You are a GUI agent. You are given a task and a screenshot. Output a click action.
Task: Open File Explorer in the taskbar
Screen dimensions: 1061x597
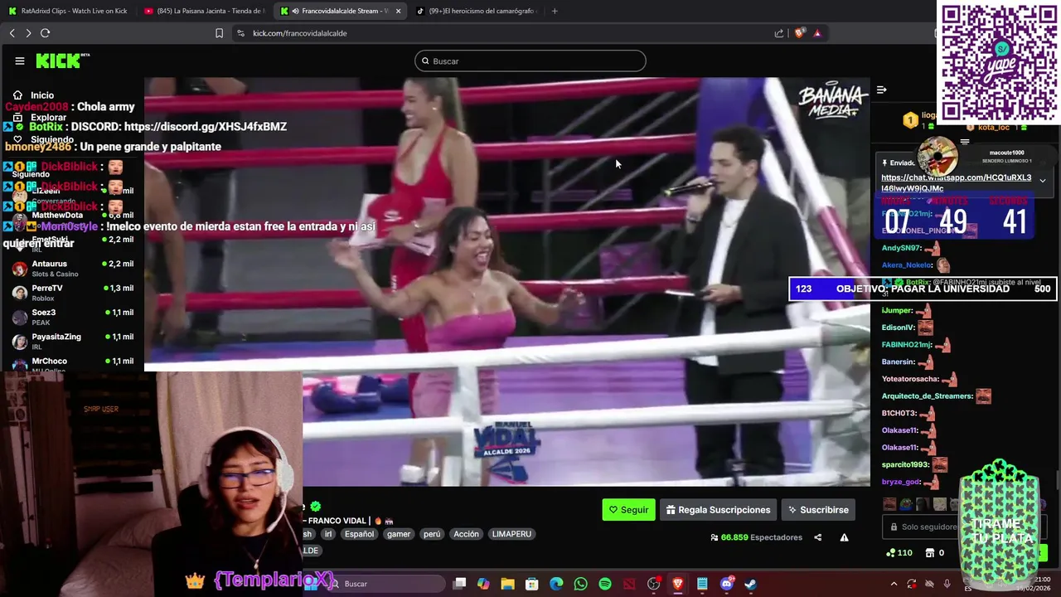click(x=507, y=584)
